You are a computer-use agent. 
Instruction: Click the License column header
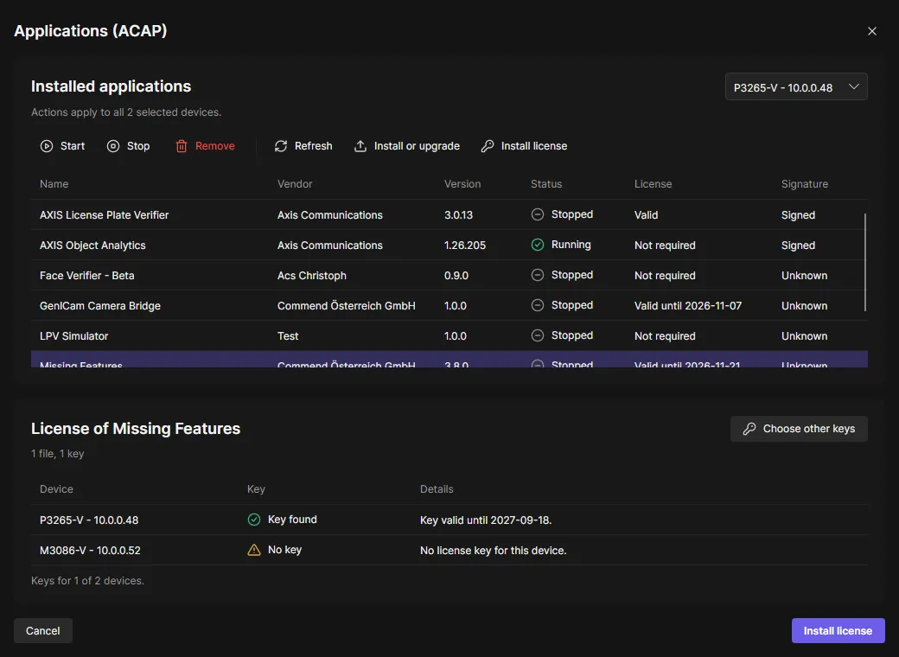coord(653,184)
